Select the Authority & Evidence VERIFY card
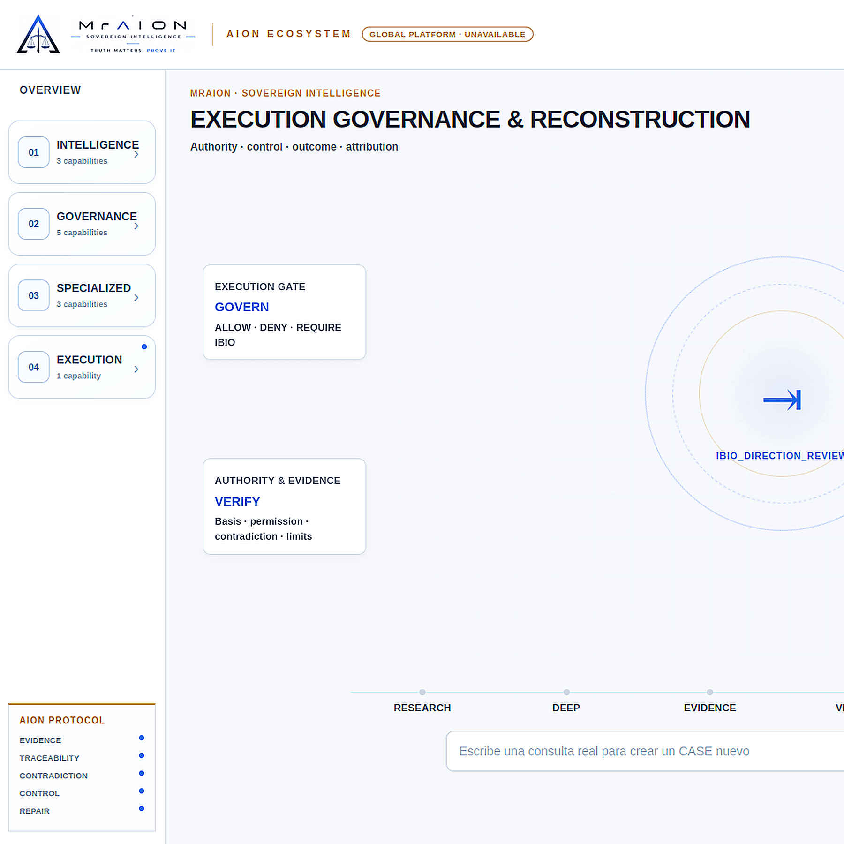844x844 pixels. [x=284, y=507]
